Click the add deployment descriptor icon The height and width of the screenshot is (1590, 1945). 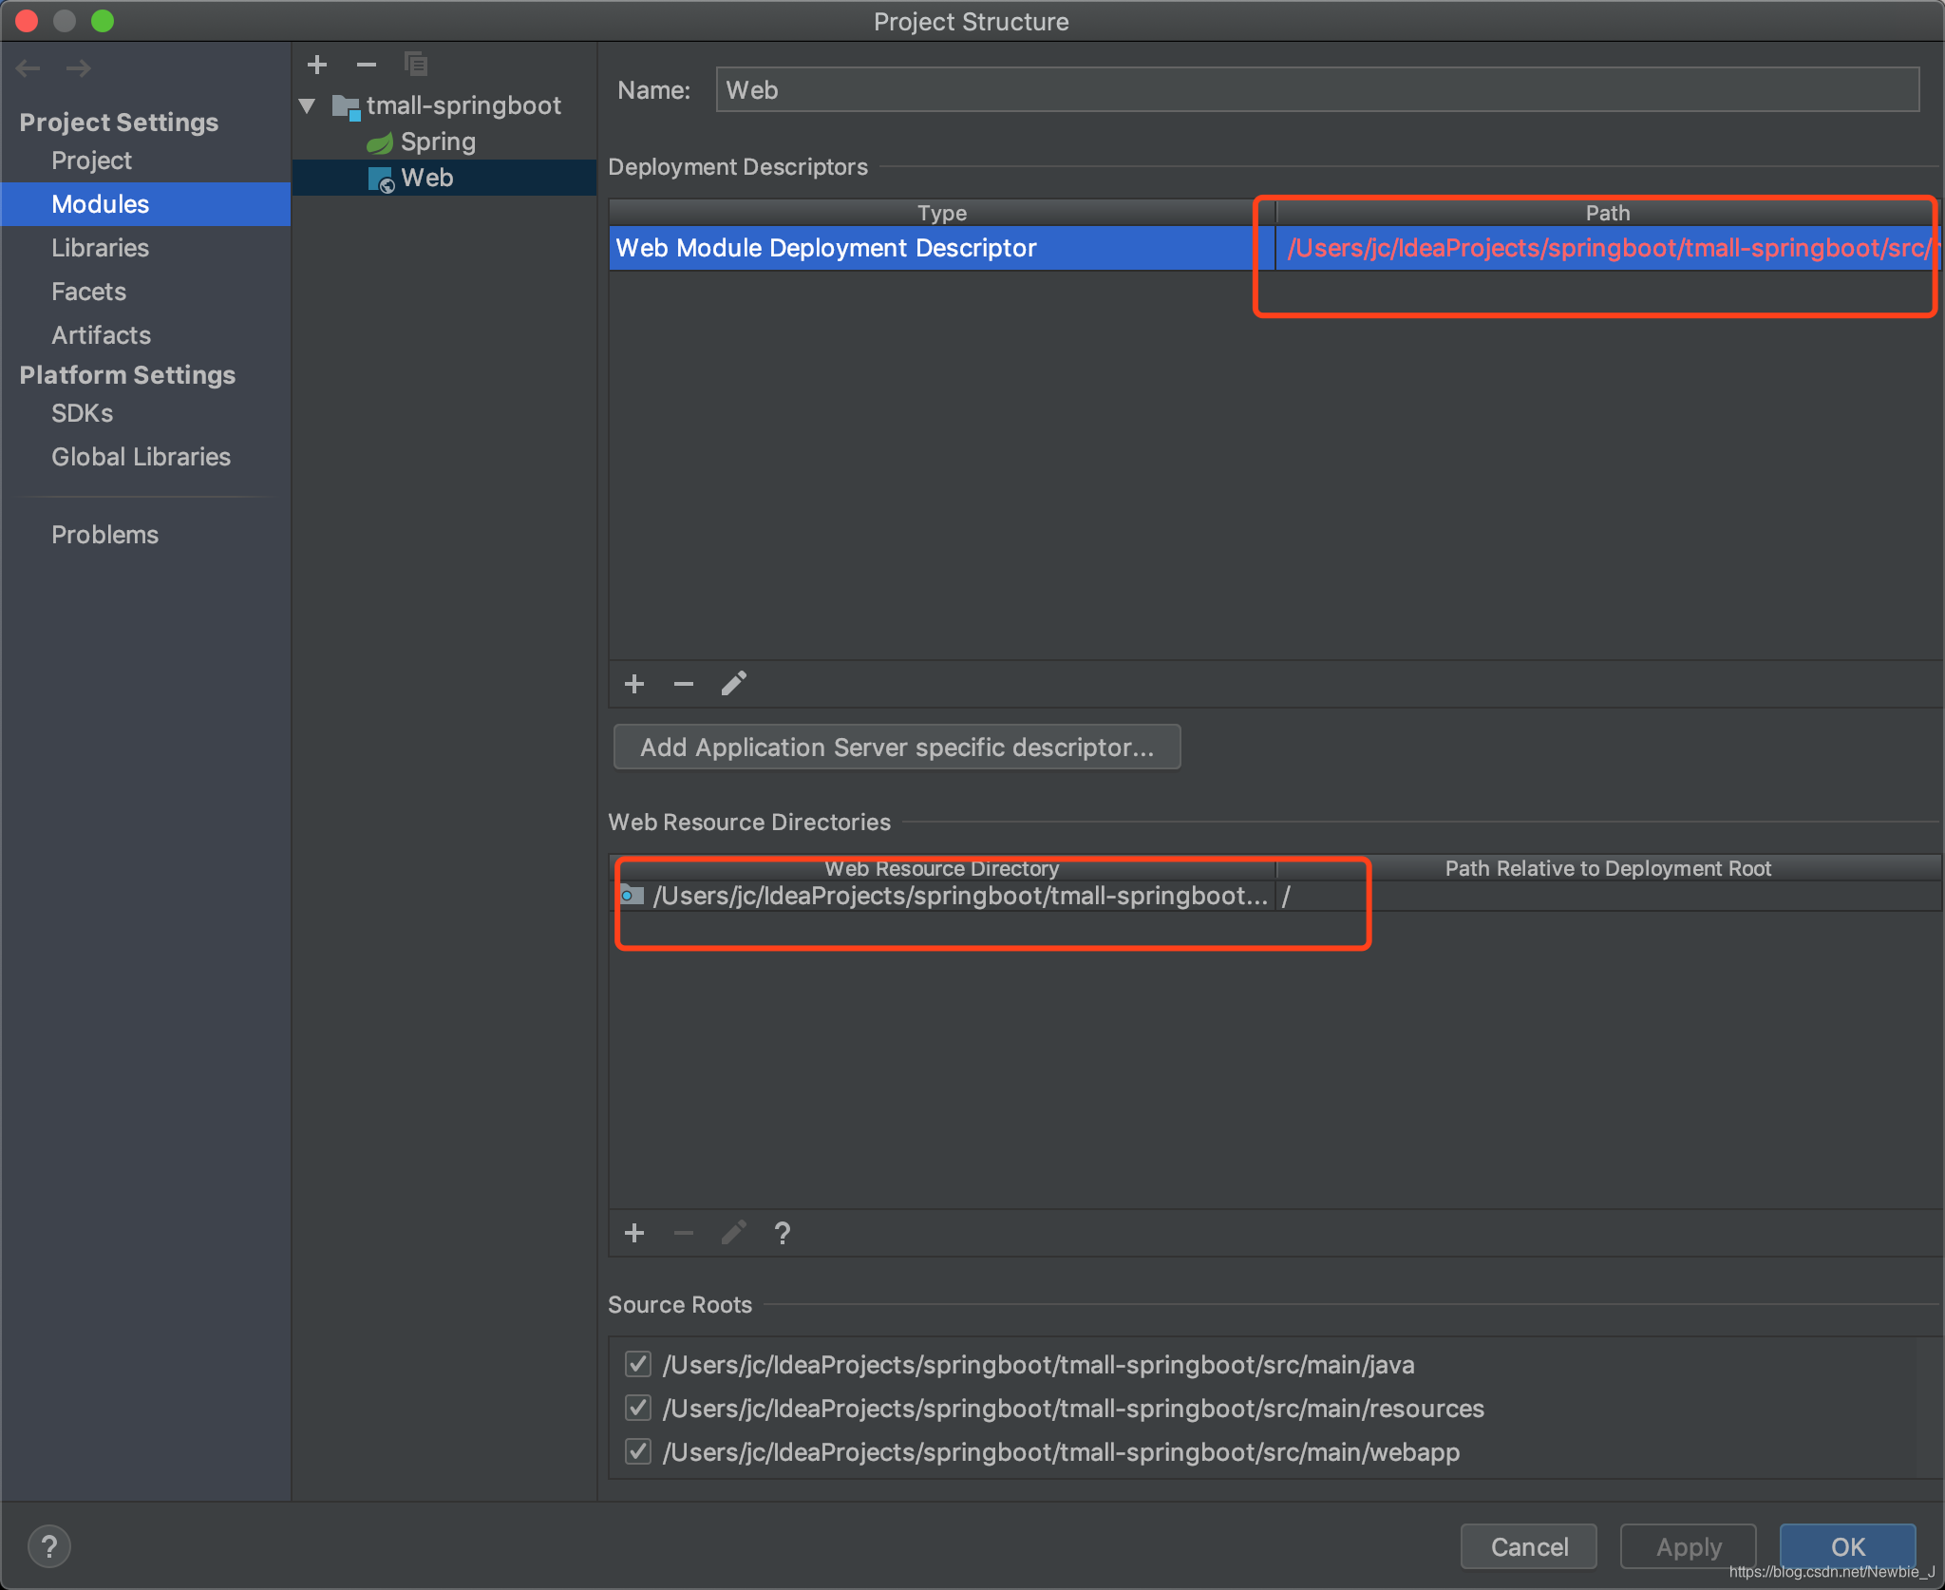click(634, 684)
